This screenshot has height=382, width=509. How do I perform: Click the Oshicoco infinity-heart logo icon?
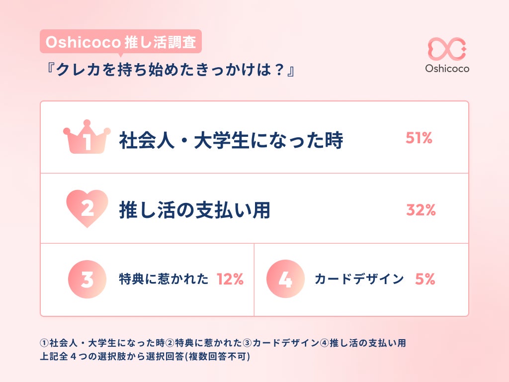[447, 48]
